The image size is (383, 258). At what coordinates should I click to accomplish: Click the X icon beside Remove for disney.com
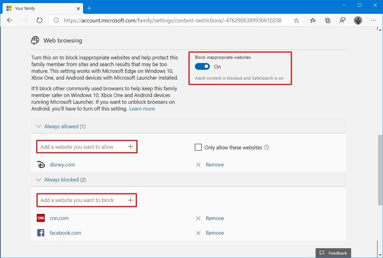(x=198, y=165)
